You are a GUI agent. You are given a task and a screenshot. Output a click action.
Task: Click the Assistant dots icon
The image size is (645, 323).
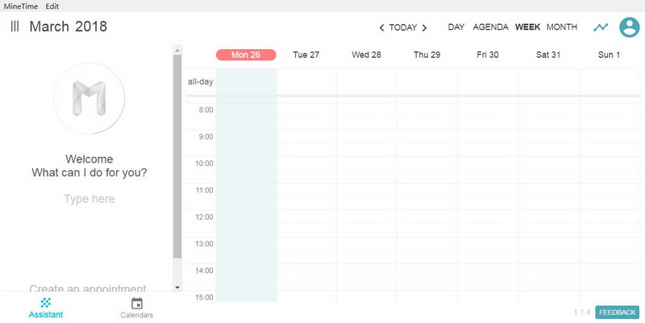[x=46, y=303]
